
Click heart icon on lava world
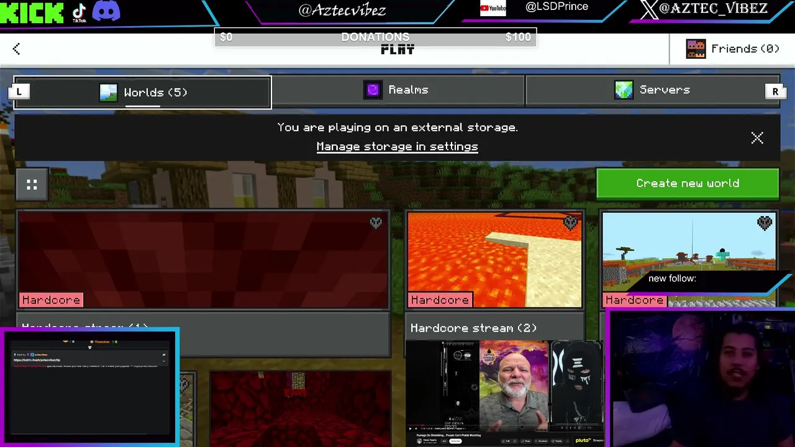[570, 223]
